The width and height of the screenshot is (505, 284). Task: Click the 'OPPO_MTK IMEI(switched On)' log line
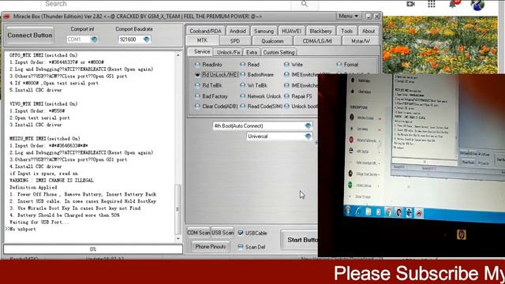43,55
